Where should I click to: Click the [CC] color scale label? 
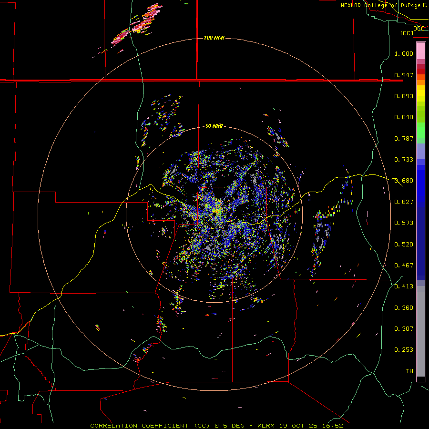click(x=407, y=33)
